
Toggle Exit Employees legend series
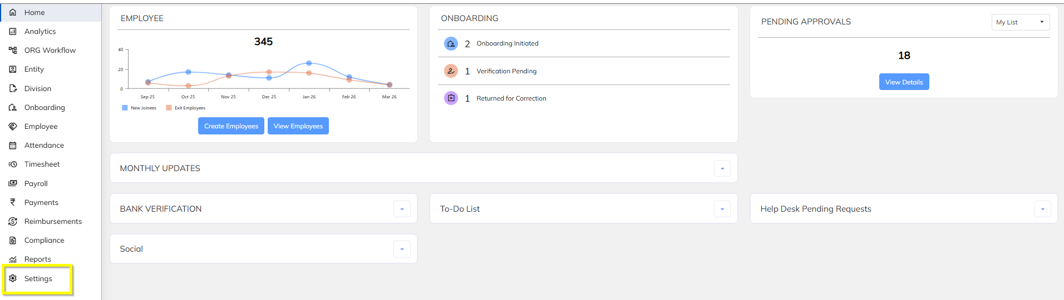coord(186,108)
